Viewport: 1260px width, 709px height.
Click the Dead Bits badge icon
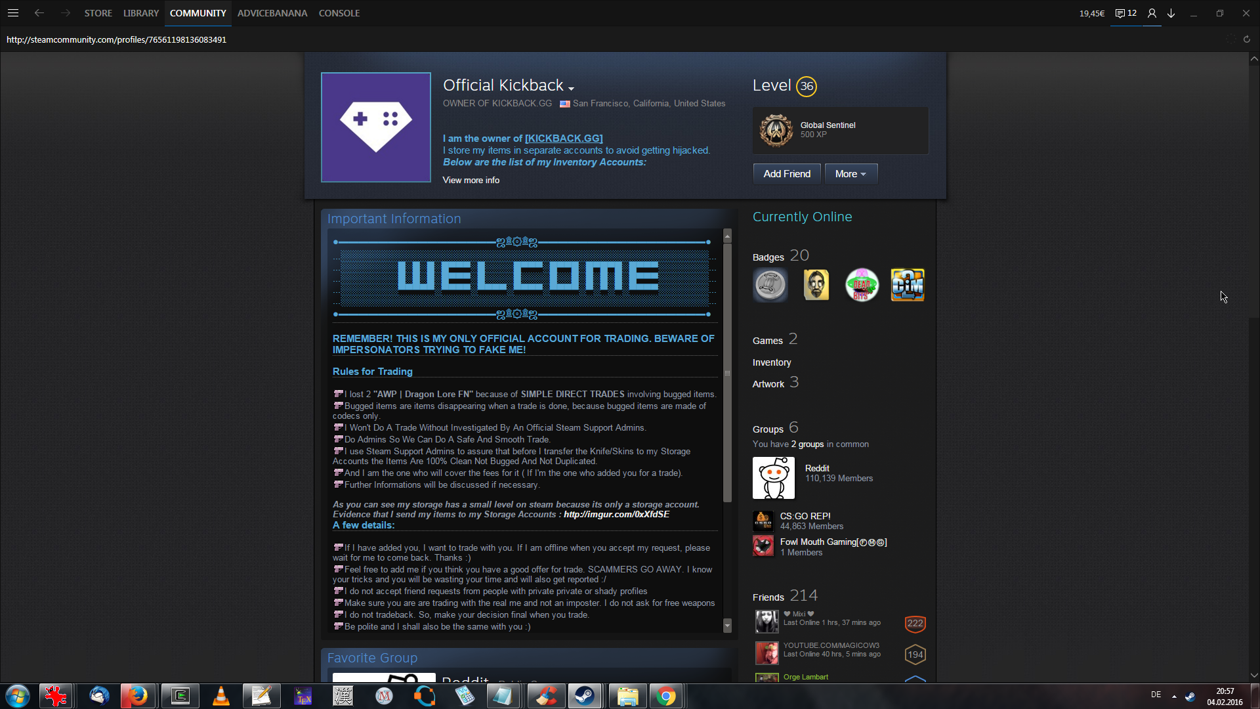(x=861, y=285)
